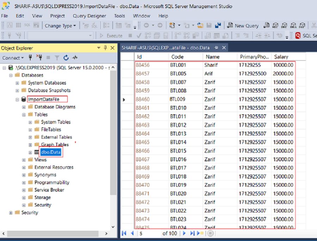Viewport: 317px width, 241px height.
Task: Select the ImportDataFile database node
Action: (x=44, y=99)
